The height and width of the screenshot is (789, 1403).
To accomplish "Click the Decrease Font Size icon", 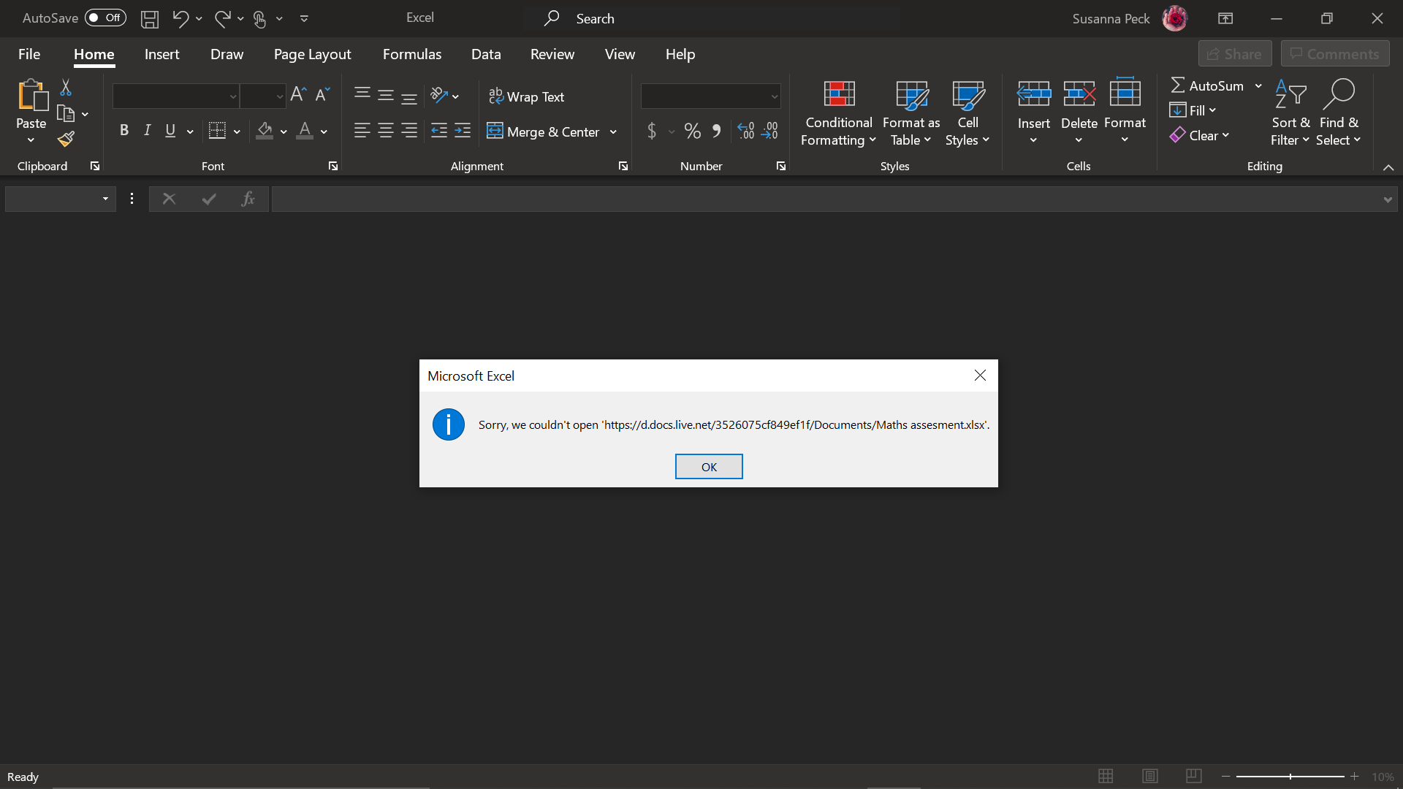I will click(x=322, y=95).
